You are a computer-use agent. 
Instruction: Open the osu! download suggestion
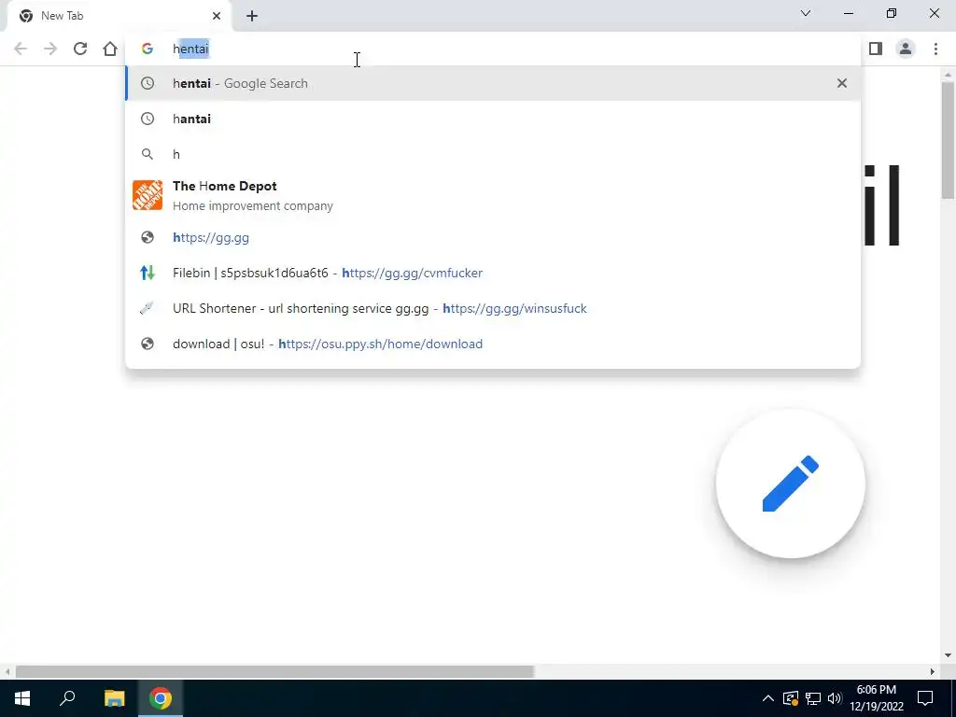[x=493, y=344]
